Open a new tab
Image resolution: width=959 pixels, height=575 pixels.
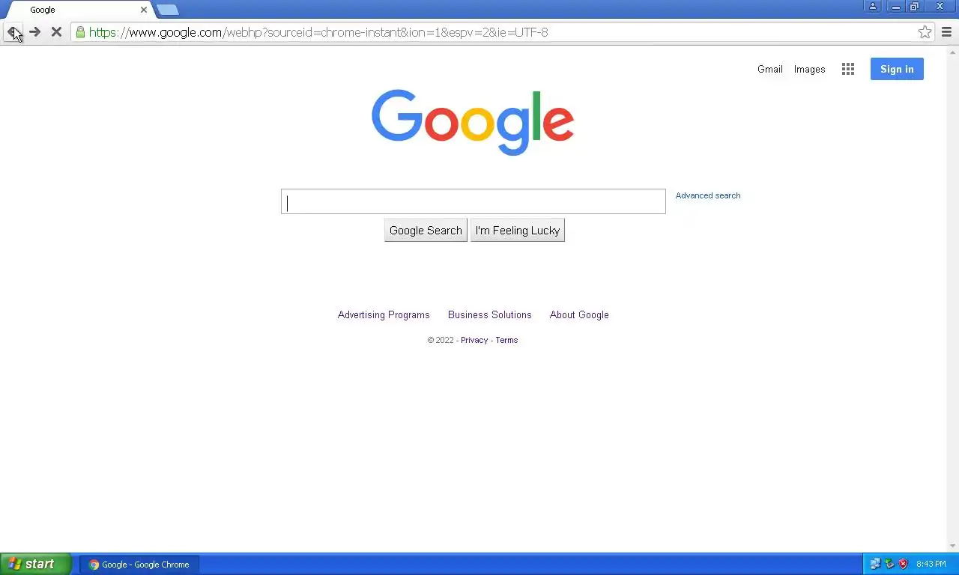(x=168, y=10)
